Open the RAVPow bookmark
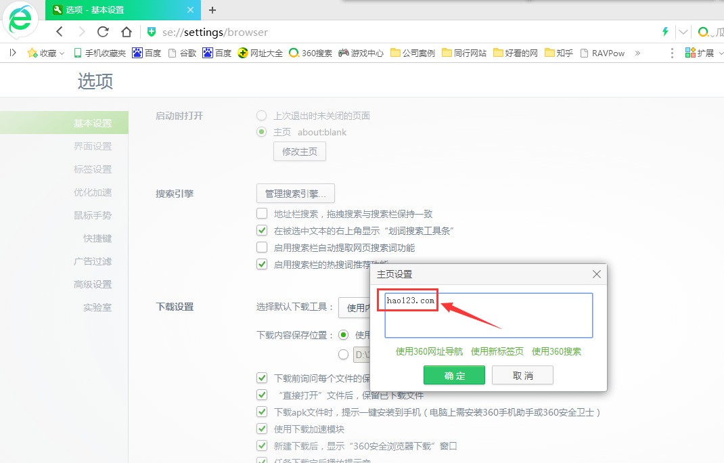 [x=602, y=53]
